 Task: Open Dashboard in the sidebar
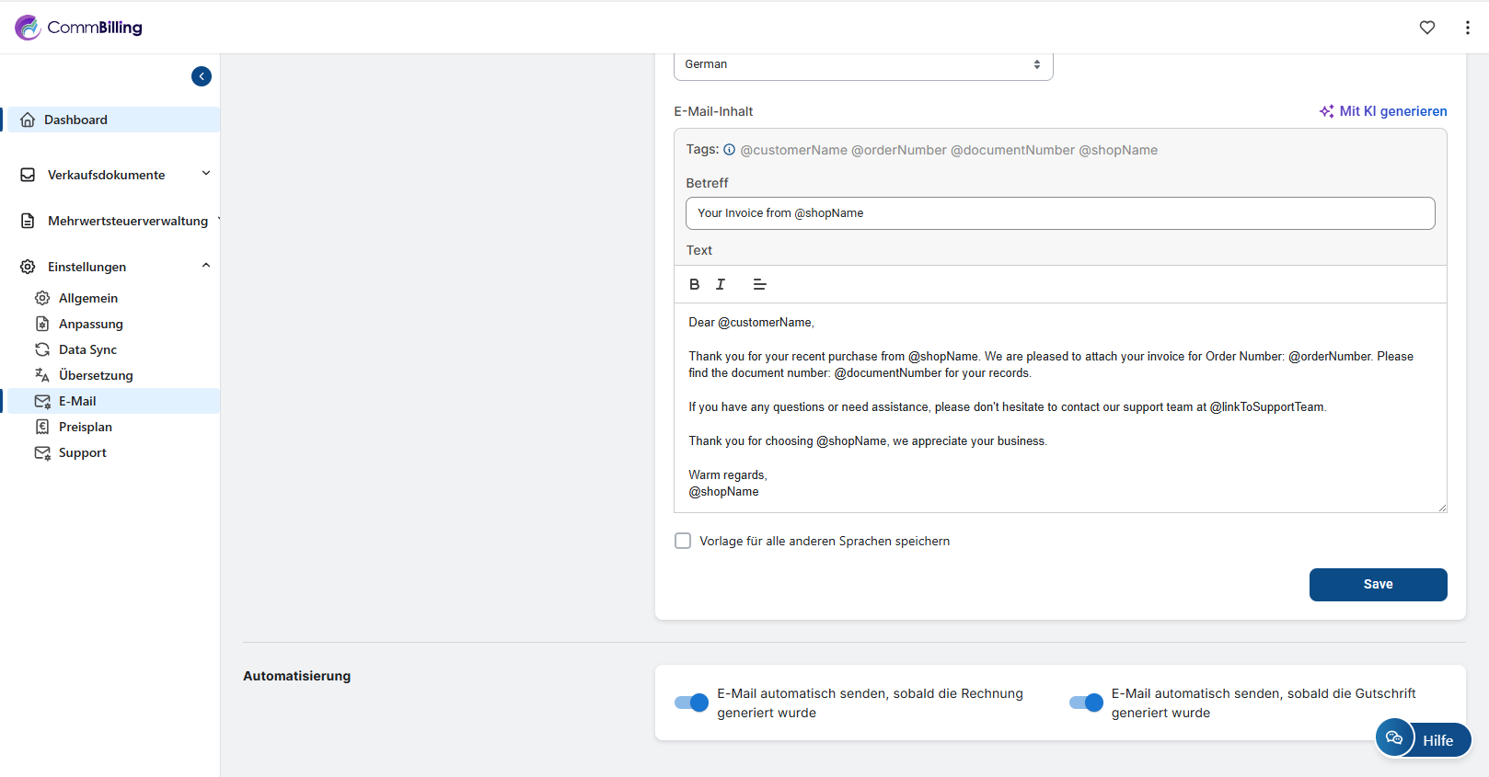click(x=75, y=120)
